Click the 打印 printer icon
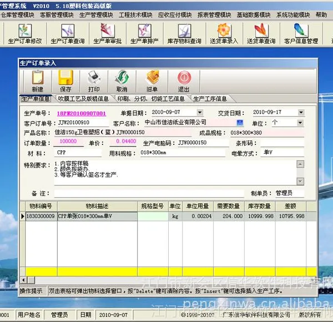The height and width of the screenshot is (322, 333). click(94, 78)
